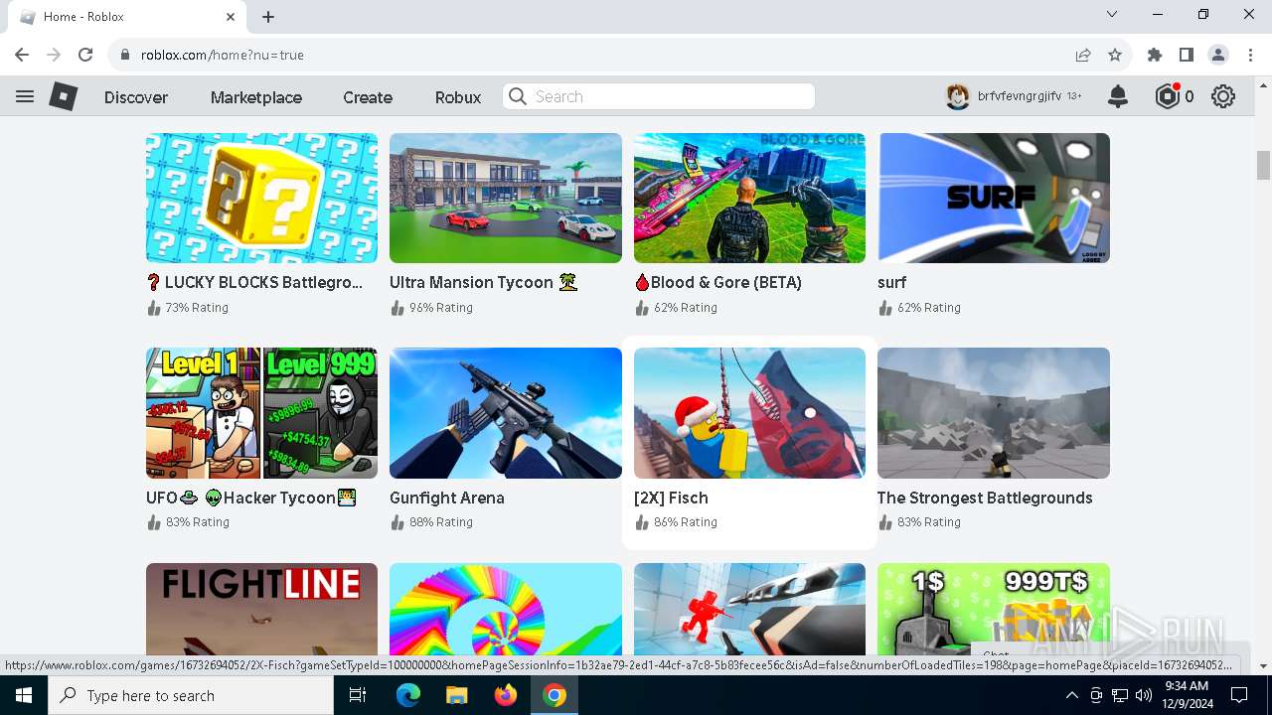Click the [2X] Fisch title
1272x715 pixels.
click(x=671, y=498)
